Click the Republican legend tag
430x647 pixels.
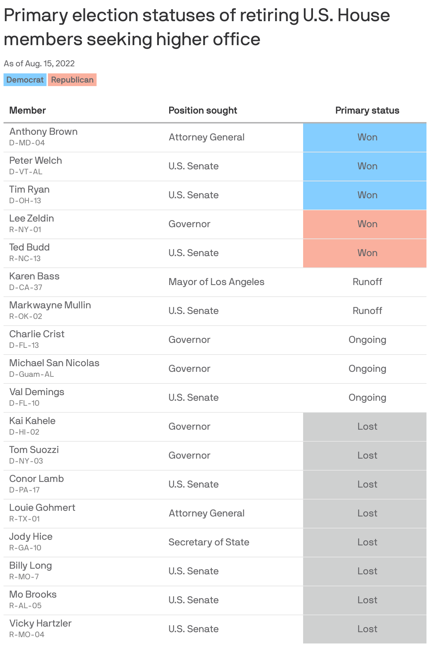72,80
